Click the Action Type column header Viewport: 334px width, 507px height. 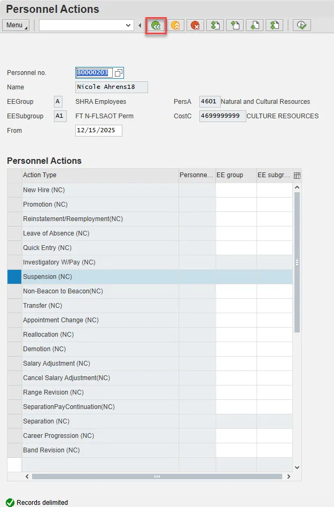[100, 175]
